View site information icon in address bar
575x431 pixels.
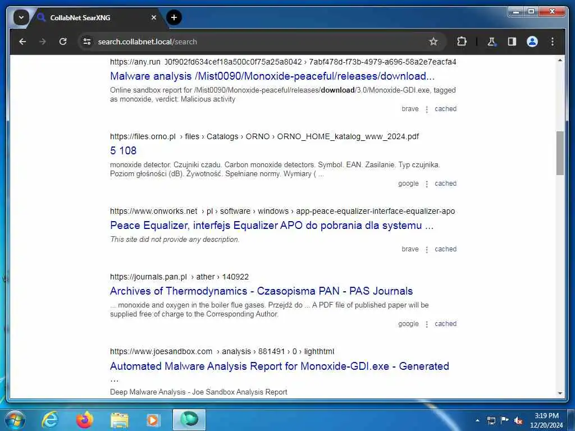pos(87,42)
